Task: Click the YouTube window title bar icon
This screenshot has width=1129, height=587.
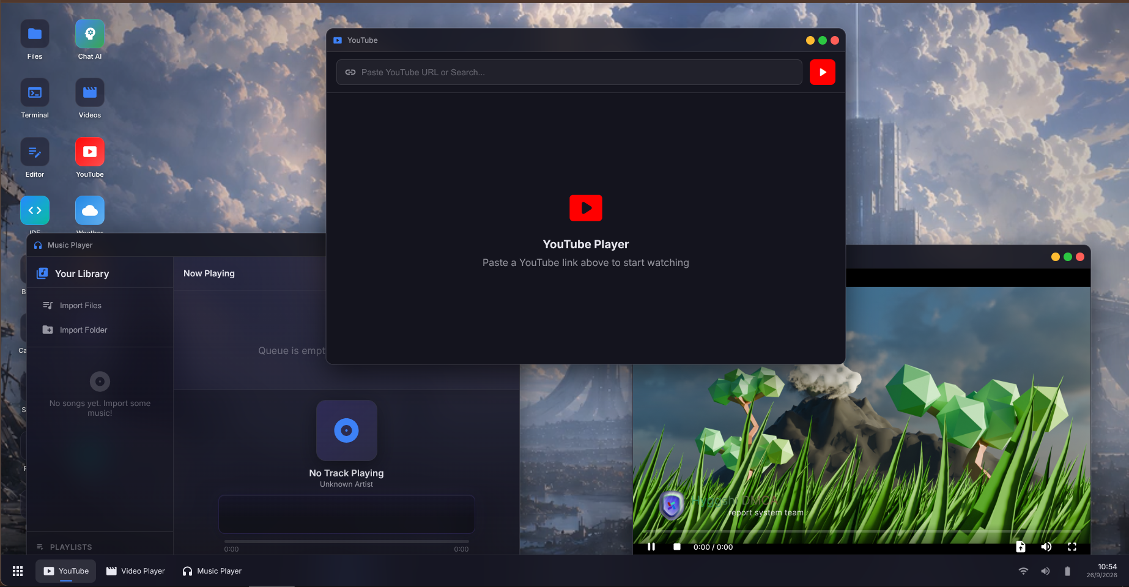Action: [x=338, y=40]
